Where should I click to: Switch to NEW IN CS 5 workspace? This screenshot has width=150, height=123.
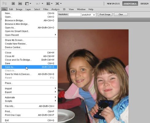[113, 4]
